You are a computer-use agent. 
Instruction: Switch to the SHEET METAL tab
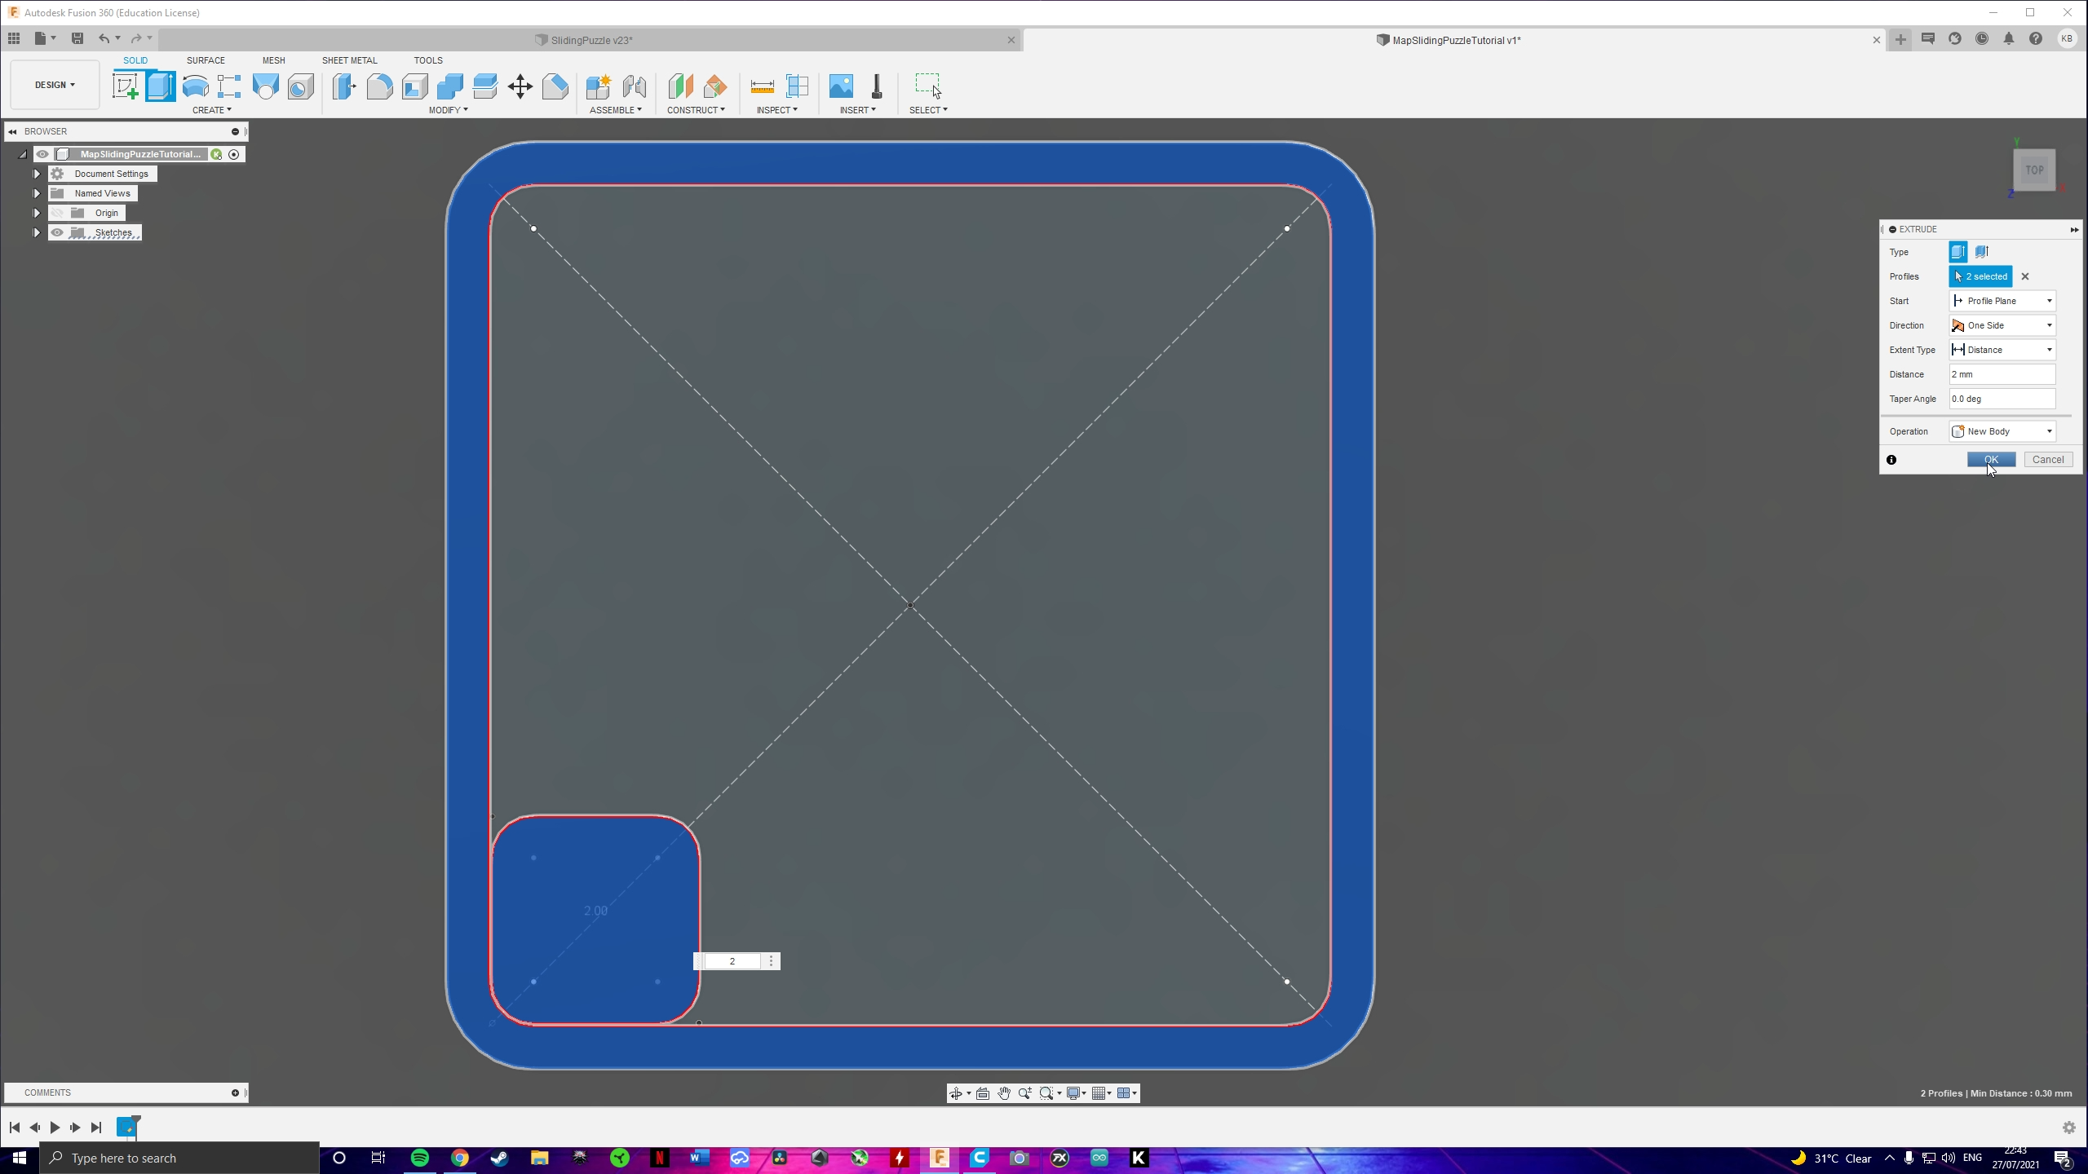click(x=349, y=60)
